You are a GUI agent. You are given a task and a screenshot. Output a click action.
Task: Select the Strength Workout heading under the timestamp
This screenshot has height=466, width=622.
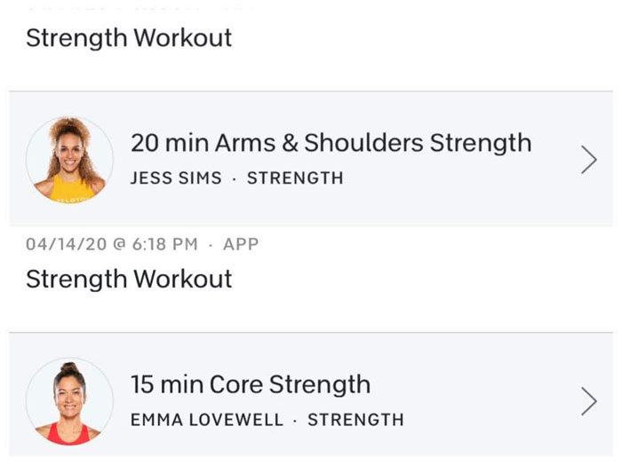(129, 279)
